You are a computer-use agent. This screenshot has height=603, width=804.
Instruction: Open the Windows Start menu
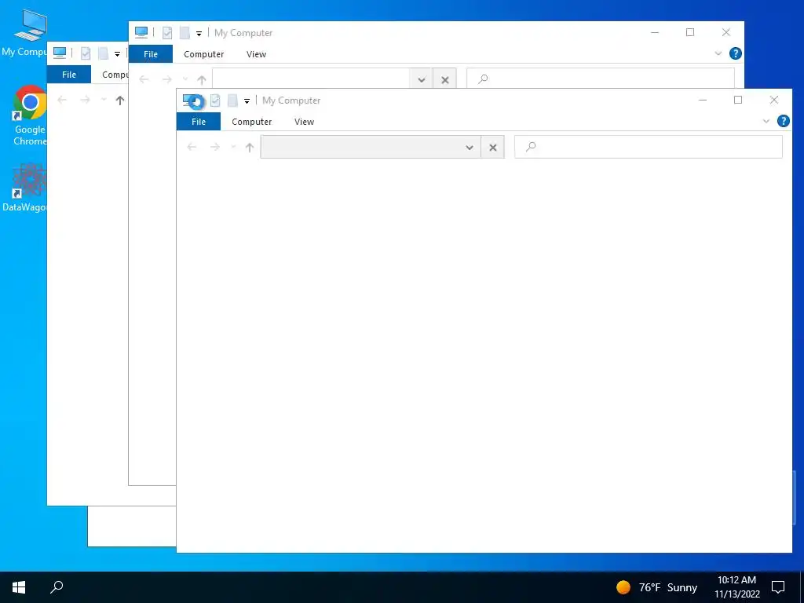pyautogui.click(x=19, y=587)
